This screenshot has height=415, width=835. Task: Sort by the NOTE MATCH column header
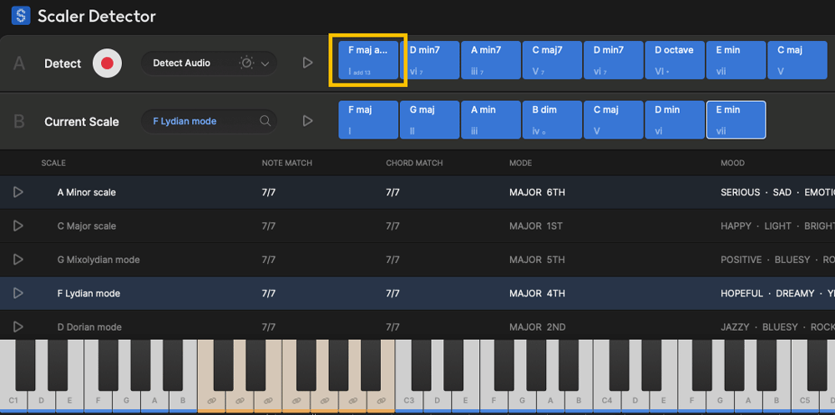(286, 163)
